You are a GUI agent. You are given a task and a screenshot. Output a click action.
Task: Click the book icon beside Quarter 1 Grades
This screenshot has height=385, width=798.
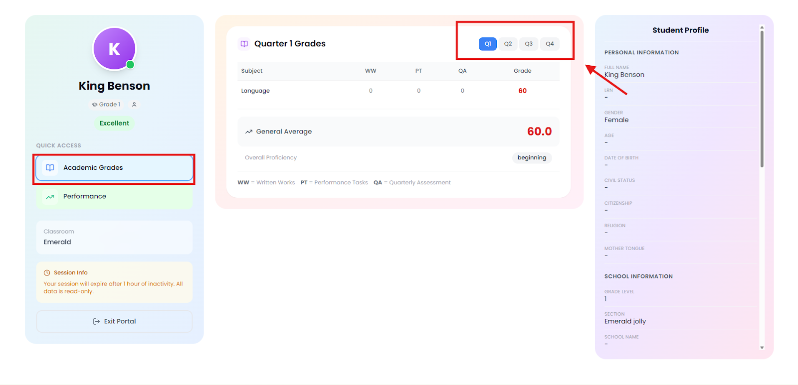(x=244, y=44)
